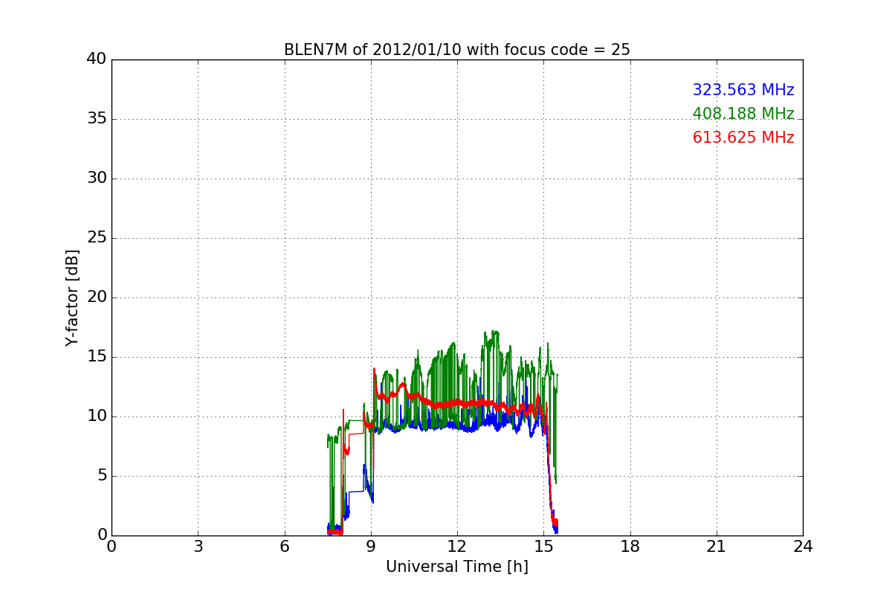Viewport: 892px width, 595px height.
Task: Click y-axis tick label 25
Action: tap(96, 238)
